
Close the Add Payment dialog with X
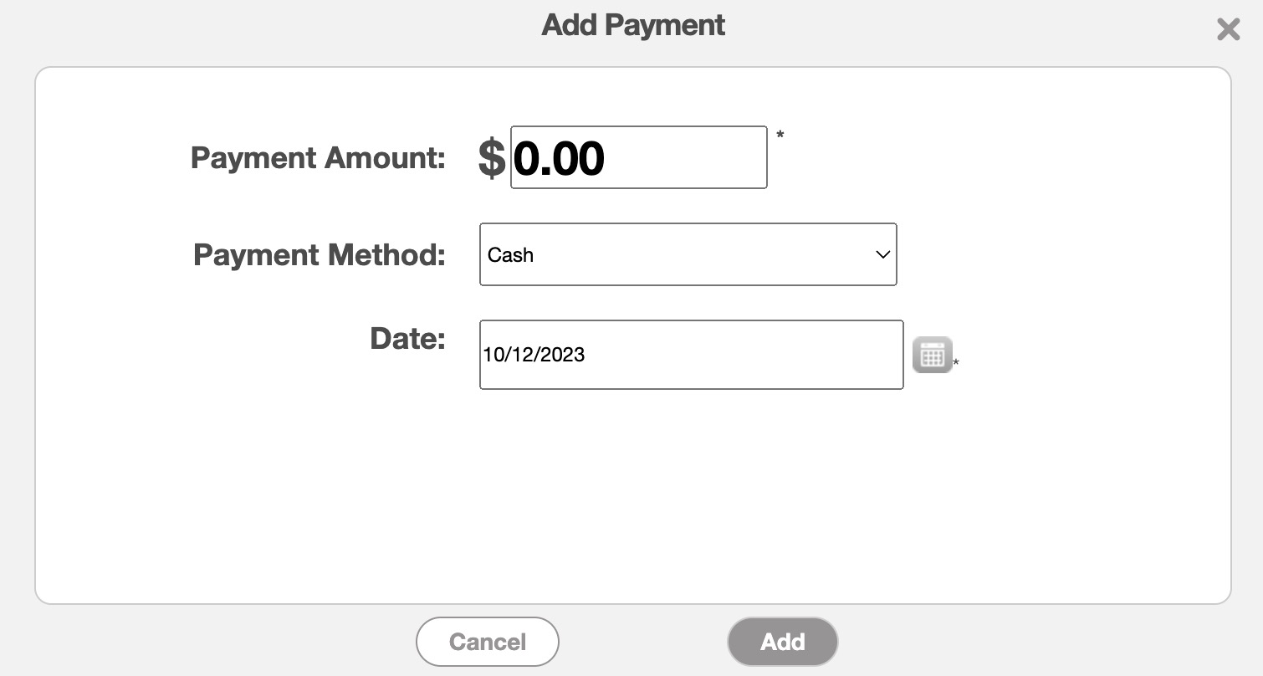(x=1228, y=30)
